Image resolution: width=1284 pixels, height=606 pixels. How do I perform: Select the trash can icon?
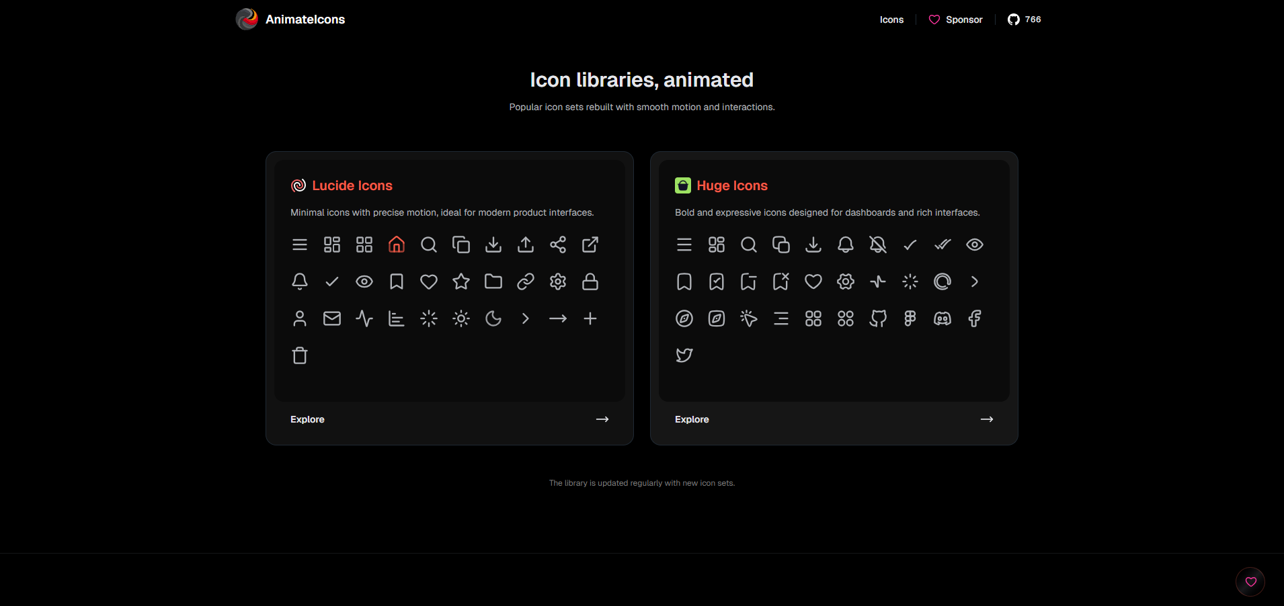(x=300, y=355)
